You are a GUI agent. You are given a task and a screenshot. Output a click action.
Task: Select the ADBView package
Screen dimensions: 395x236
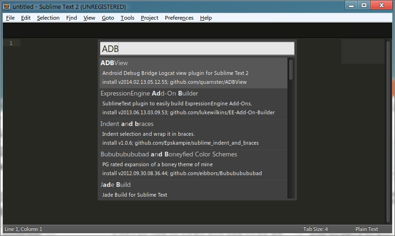click(194, 73)
